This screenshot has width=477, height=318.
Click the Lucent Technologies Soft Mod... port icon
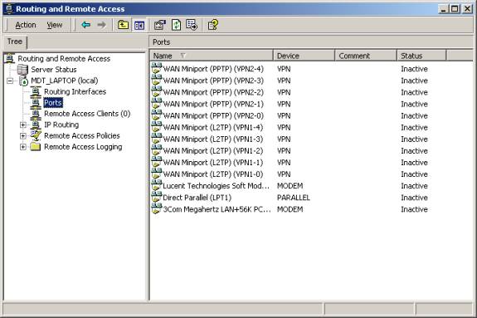tap(156, 185)
